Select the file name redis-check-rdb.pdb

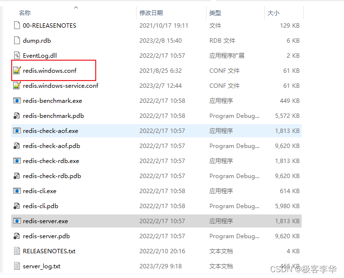tap(52, 176)
